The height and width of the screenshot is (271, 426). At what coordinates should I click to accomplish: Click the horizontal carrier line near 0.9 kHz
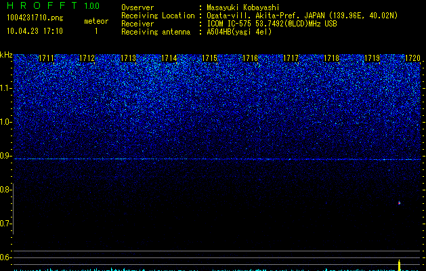[x=217, y=159]
